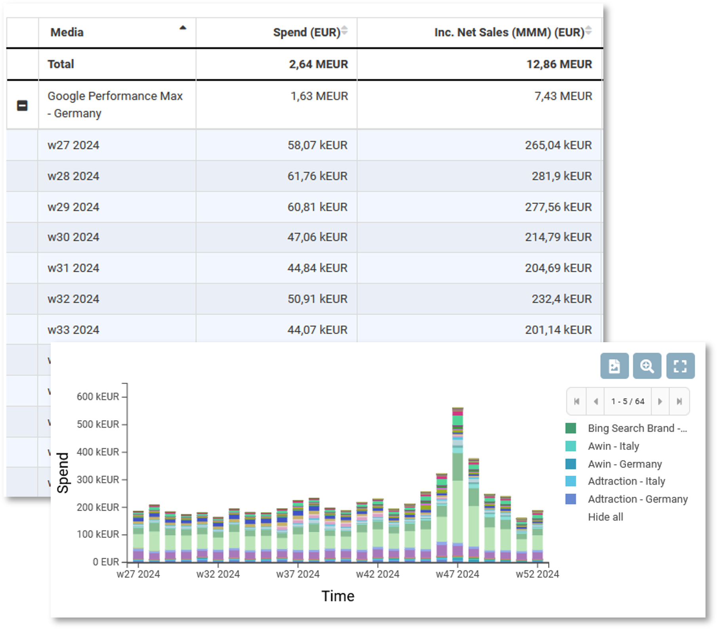Toggle Adtraction - Germany legend swatch
The width and height of the screenshot is (717, 629).
pos(571,499)
